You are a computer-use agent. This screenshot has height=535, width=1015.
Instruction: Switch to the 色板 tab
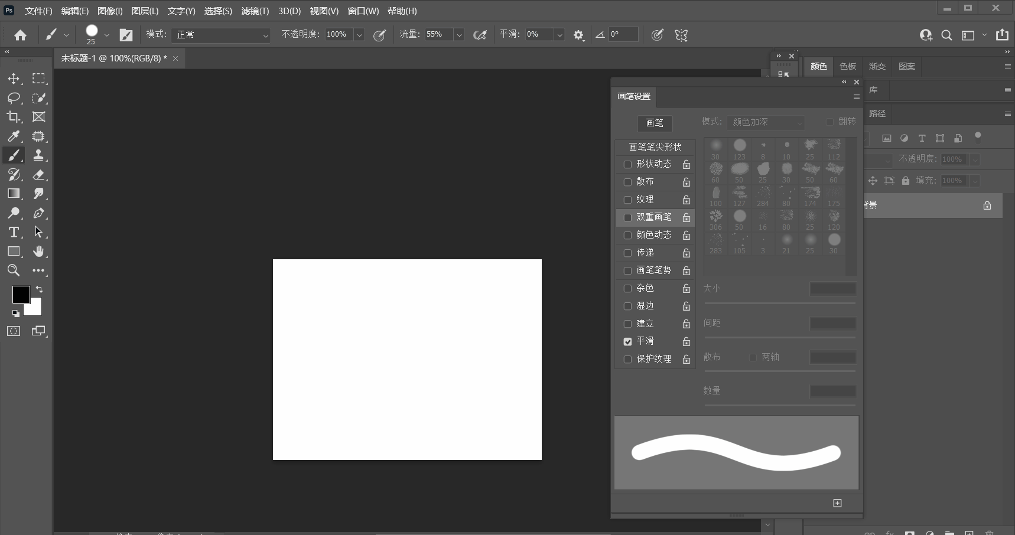848,66
